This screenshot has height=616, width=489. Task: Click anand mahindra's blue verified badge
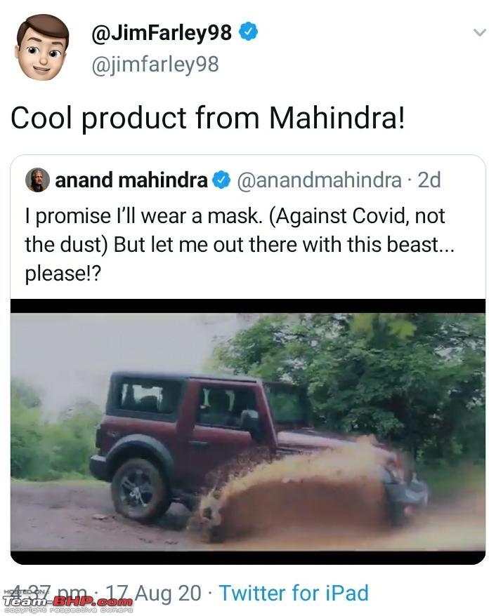221,180
